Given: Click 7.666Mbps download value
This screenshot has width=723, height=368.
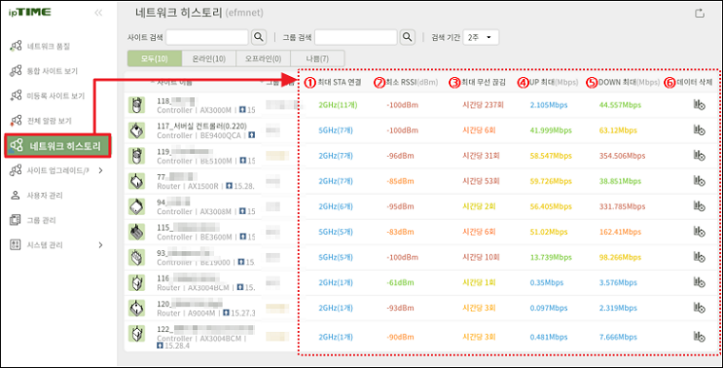Looking at the screenshot, I should pyautogui.click(x=617, y=338).
